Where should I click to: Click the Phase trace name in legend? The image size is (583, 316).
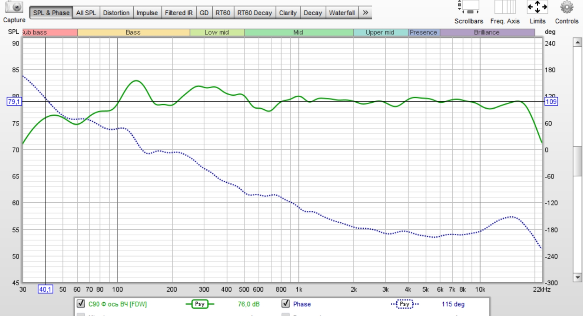click(302, 304)
